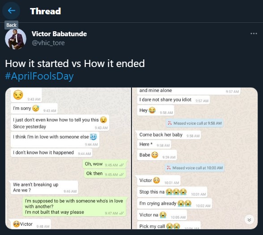Viewport: 263px width, 235px height.
Task: Click the scroll-to-bottom double chevron button
Action: click(x=249, y=220)
